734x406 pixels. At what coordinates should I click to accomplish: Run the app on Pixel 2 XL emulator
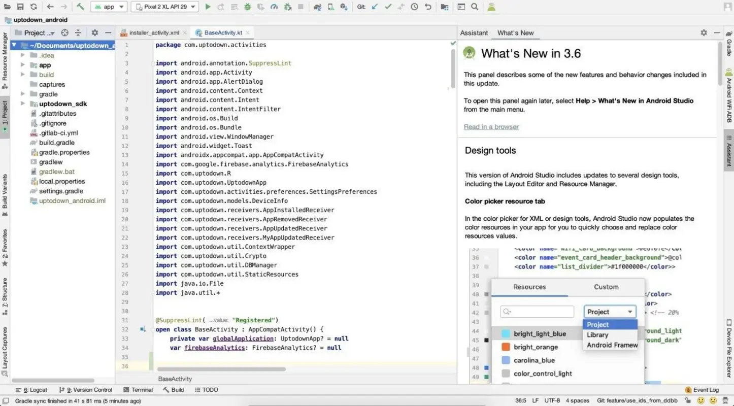coord(208,7)
